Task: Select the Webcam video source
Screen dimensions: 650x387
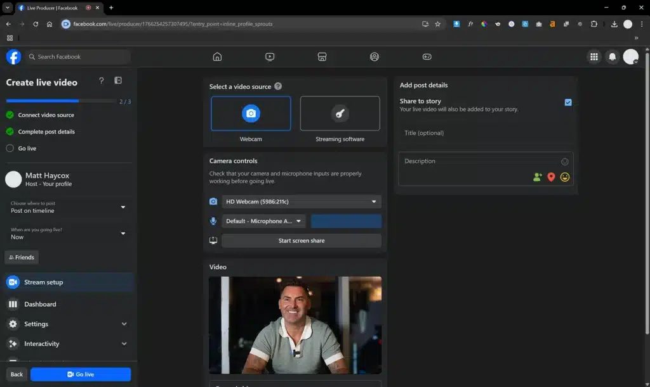Action: pos(251,113)
